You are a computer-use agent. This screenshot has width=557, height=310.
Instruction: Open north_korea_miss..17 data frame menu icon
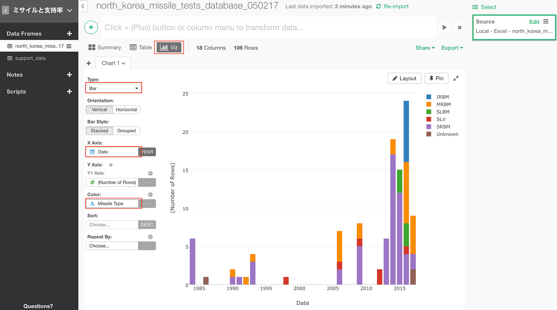point(69,46)
